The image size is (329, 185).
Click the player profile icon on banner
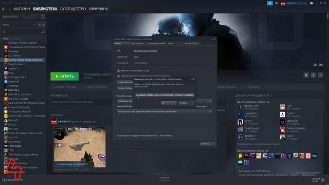[315, 65]
